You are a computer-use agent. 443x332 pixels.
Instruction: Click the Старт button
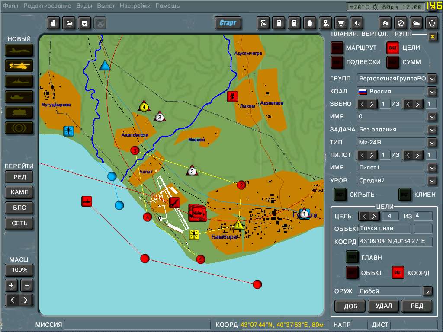[x=228, y=23]
